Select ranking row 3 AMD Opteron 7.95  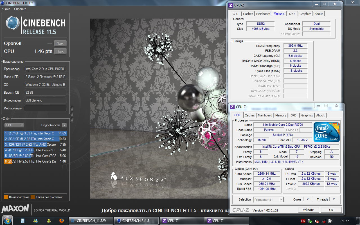point(35,145)
